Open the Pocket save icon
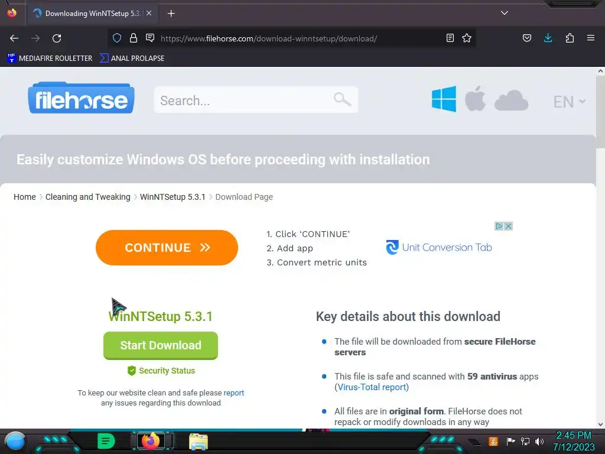The width and height of the screenshot is (605, 454). coord(527,38)
